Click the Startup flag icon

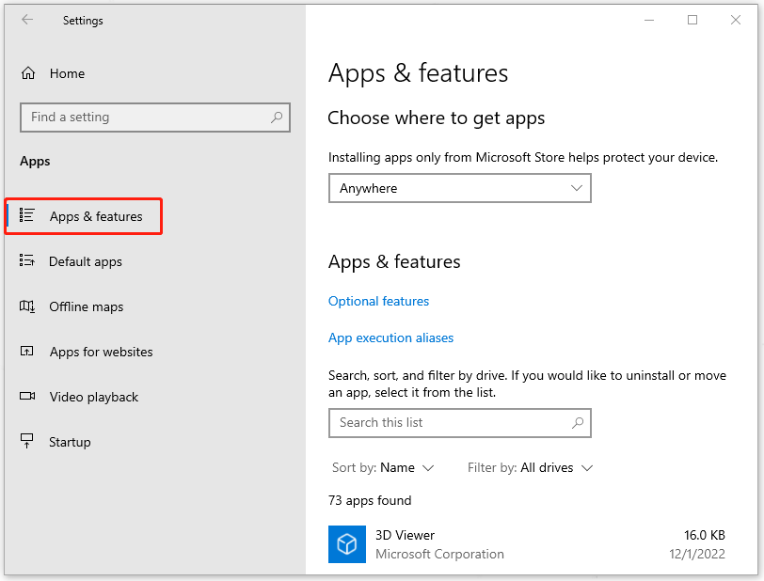29,442
